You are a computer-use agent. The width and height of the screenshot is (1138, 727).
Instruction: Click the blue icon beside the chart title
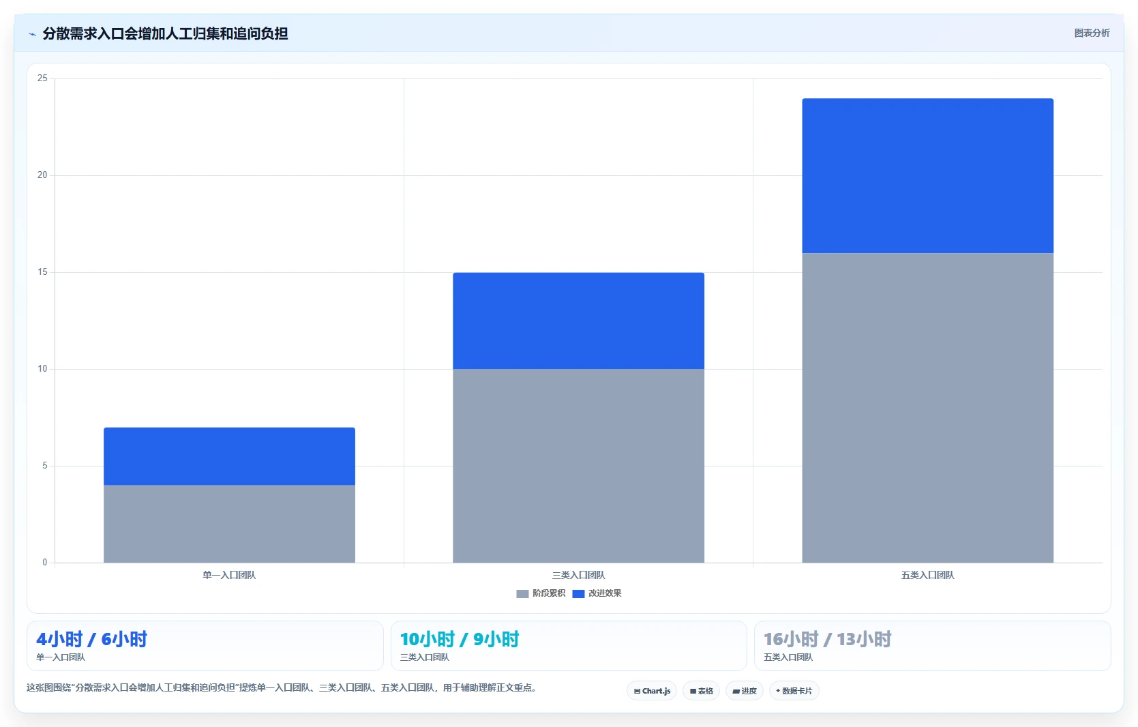32,34
